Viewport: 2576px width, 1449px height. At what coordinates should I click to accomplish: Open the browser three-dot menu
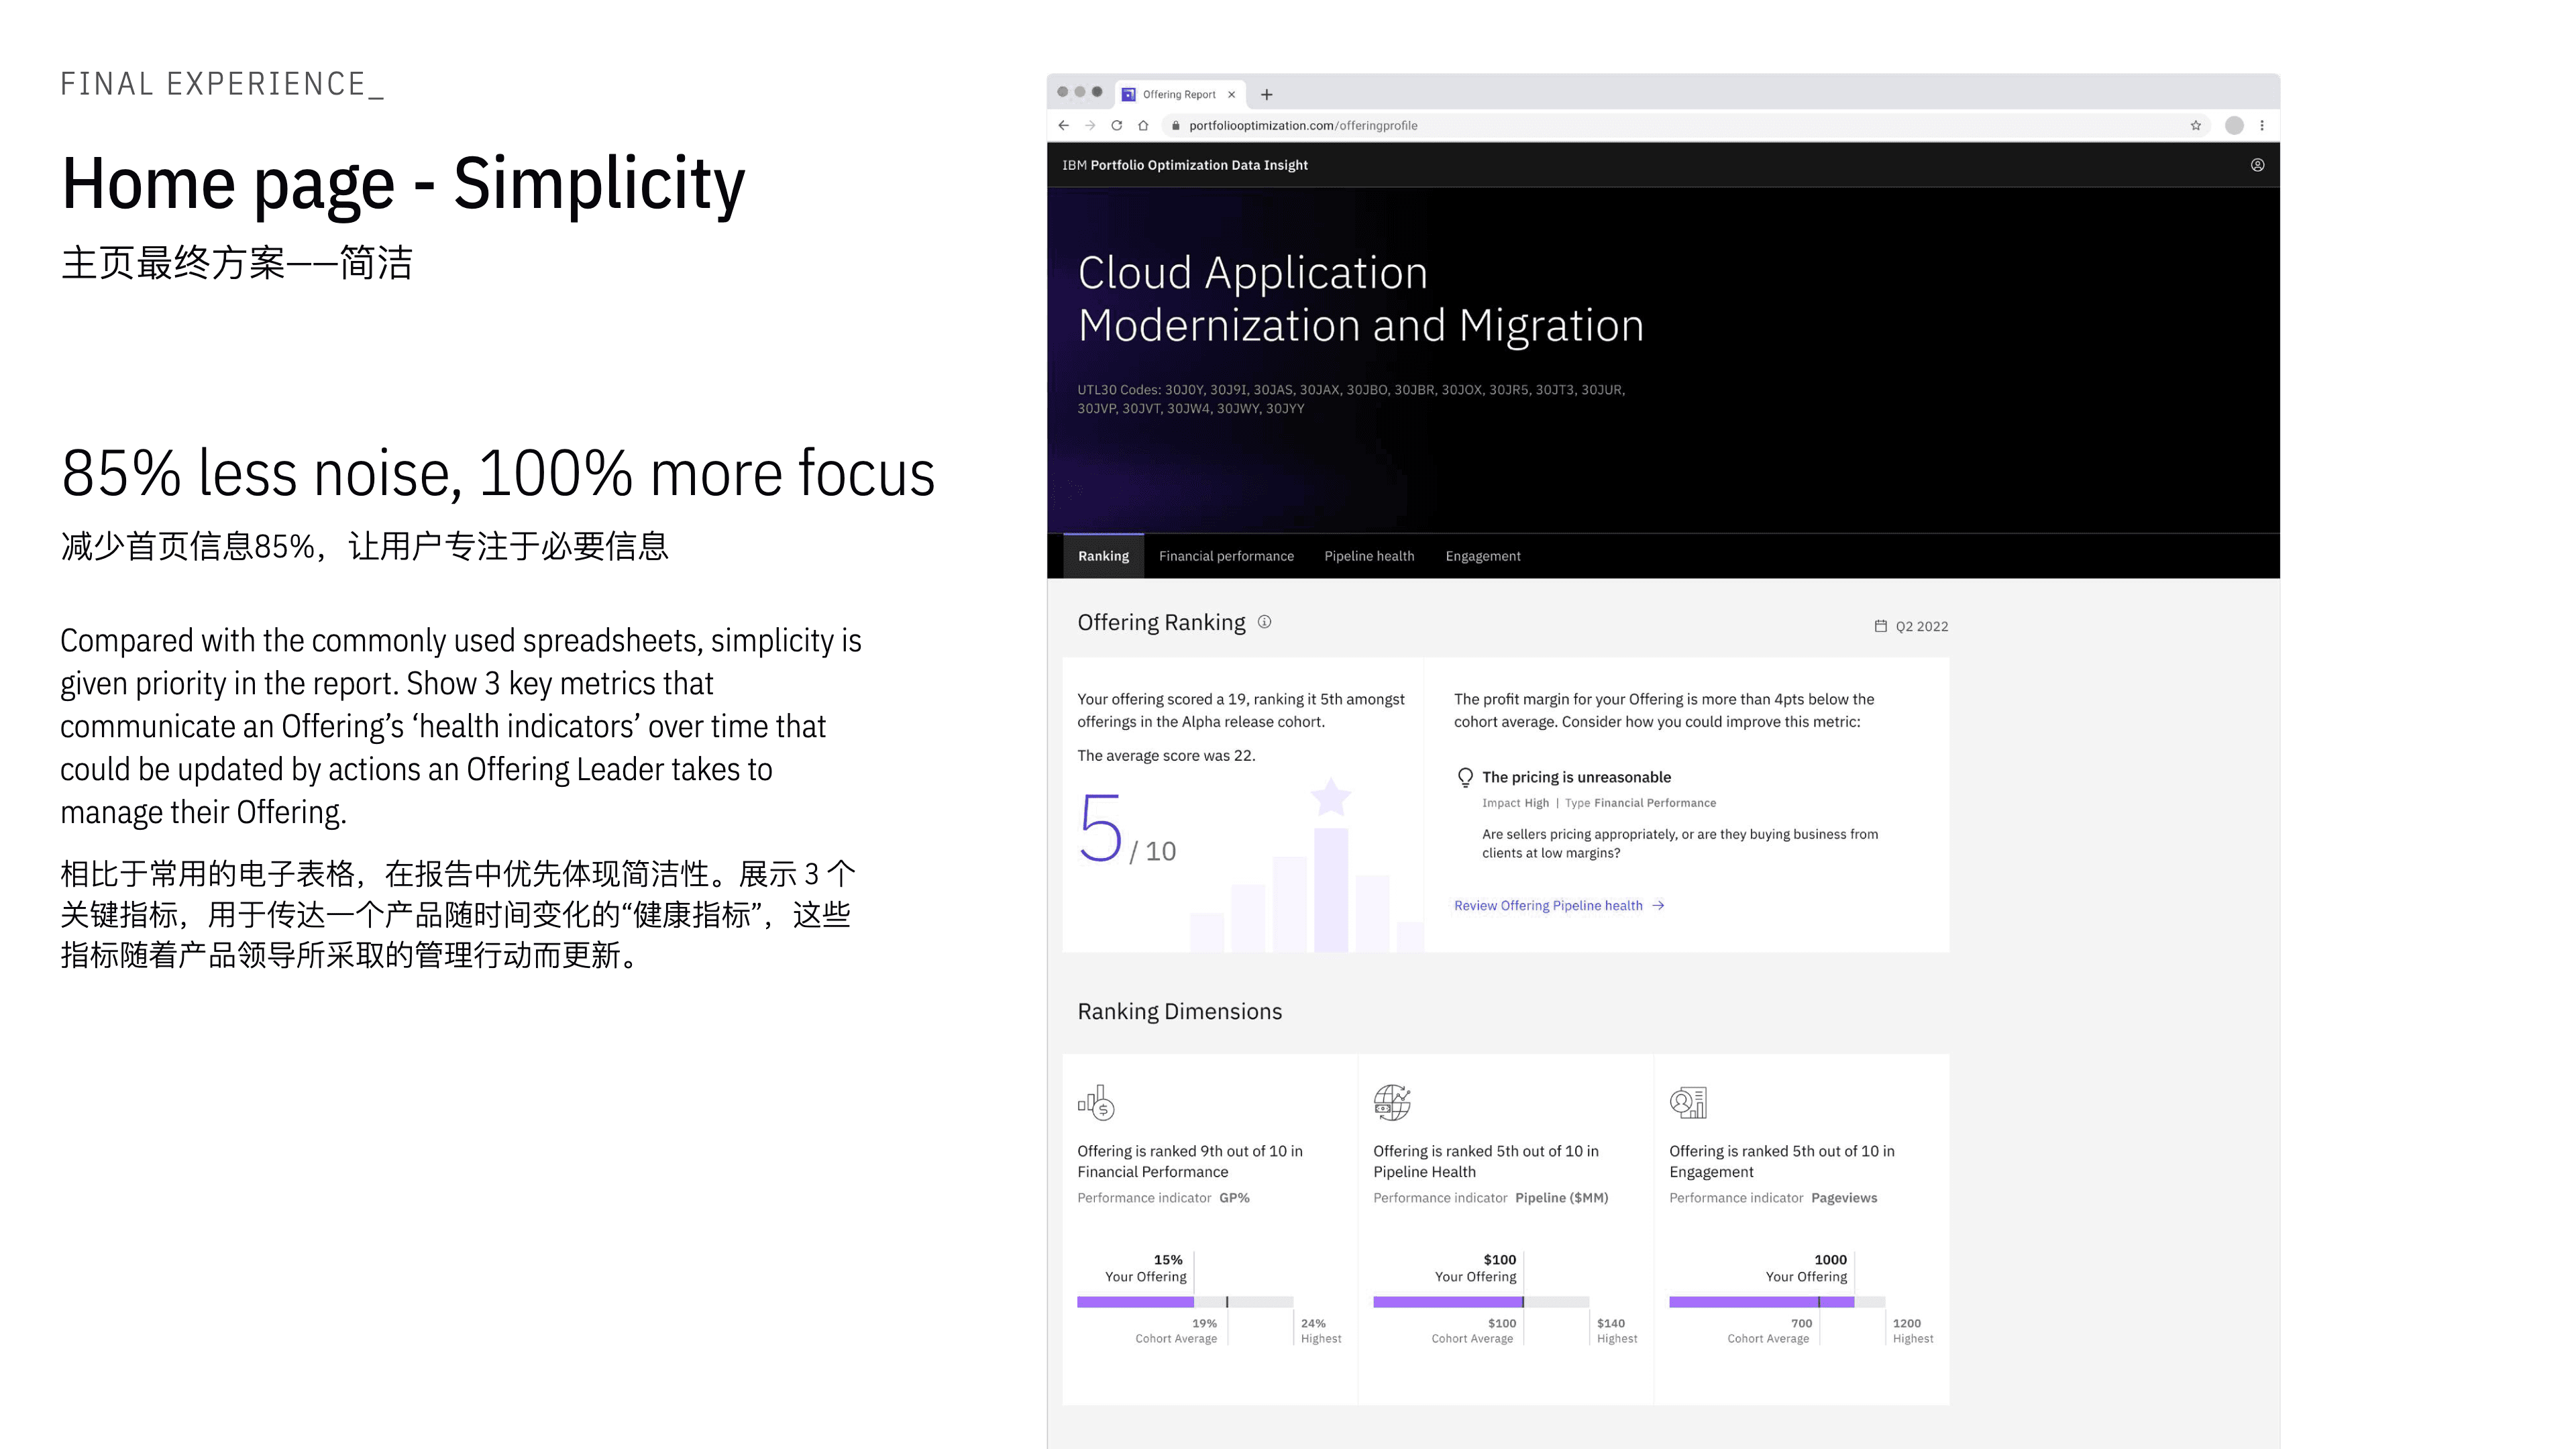[x=2262, y=125]
